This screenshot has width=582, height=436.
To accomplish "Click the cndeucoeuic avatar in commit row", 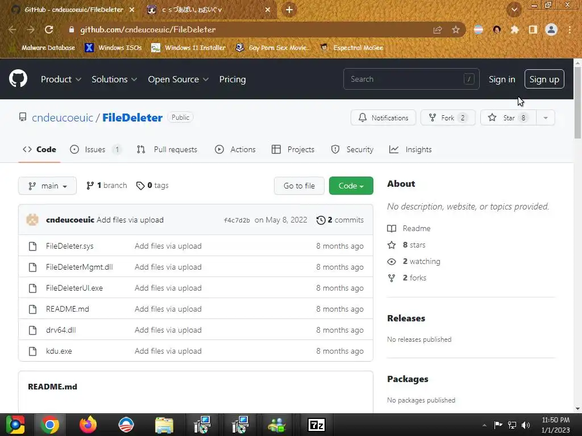I will (x=32, y=220).
